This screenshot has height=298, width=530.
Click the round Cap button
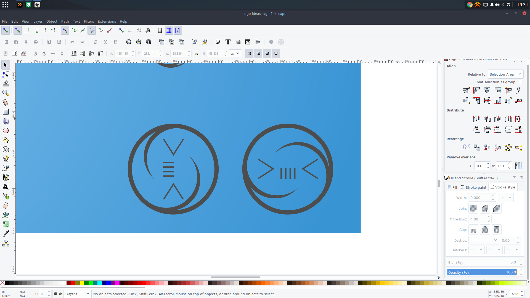coord(485,230)
